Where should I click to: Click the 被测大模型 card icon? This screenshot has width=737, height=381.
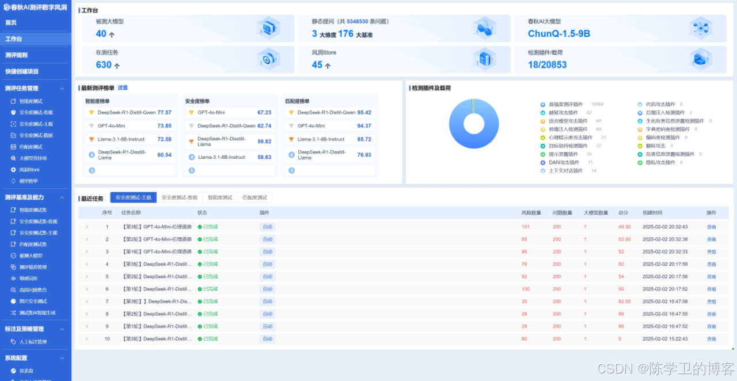click(268, 28)
